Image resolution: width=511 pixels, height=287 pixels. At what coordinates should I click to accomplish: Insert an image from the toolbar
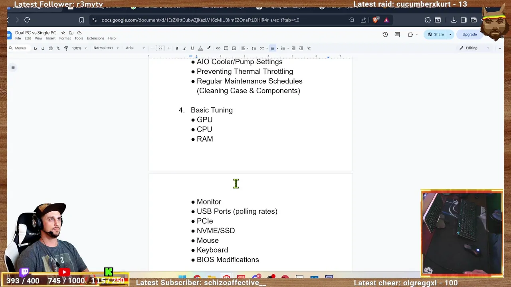(x=234, y=48)
